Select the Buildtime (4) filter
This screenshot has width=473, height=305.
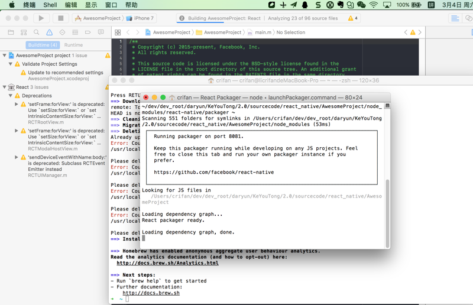(43, 45)
